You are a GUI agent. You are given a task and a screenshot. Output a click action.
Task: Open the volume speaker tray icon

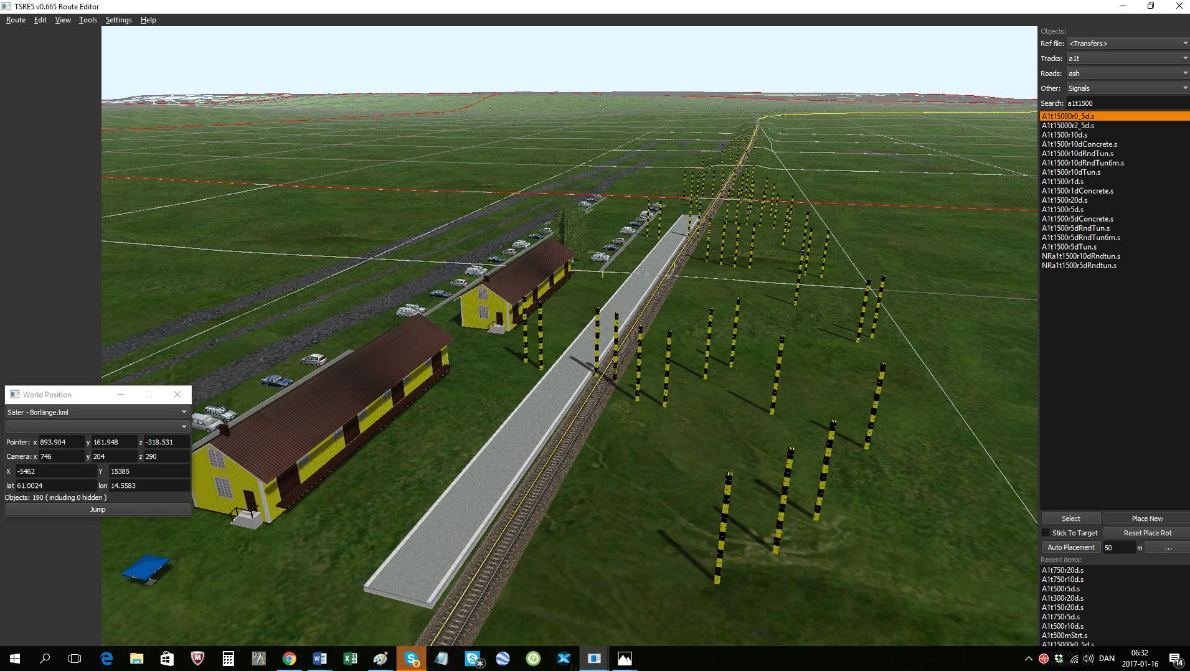tap(1088, 659)
